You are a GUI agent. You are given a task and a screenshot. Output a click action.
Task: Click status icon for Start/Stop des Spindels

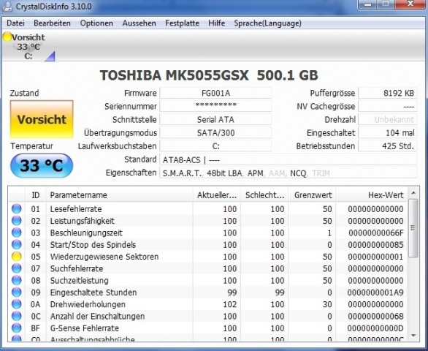(16, 244)
